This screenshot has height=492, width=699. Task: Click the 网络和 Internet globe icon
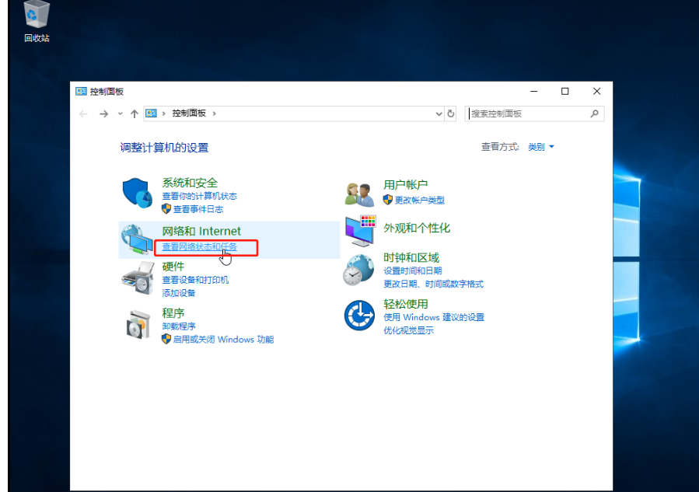(137, 239)
